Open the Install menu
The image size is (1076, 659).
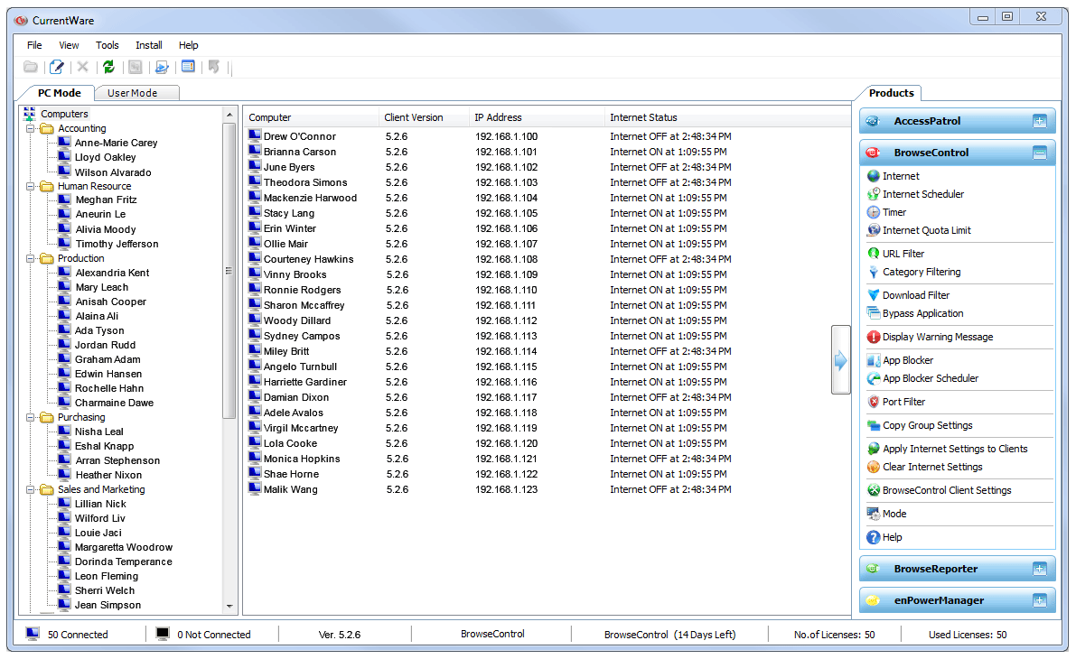pyautogui.click(x=148, y=45)
